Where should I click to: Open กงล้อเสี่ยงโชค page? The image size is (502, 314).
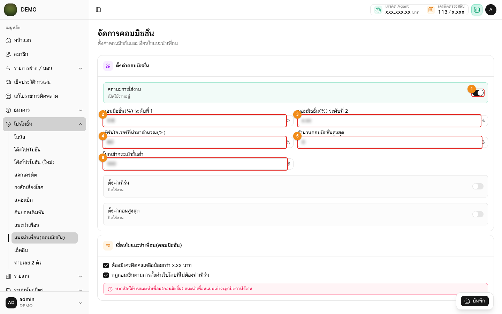pos(45,187)
